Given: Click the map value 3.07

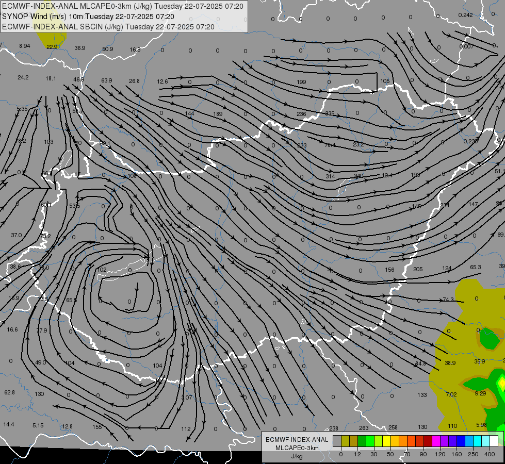Looking at the screenshot, I should coord(187,397).
